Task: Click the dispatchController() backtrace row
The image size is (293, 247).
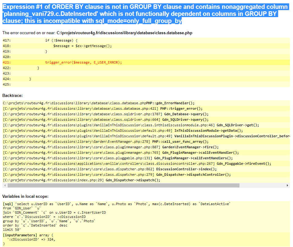Action: pos(146,175)
